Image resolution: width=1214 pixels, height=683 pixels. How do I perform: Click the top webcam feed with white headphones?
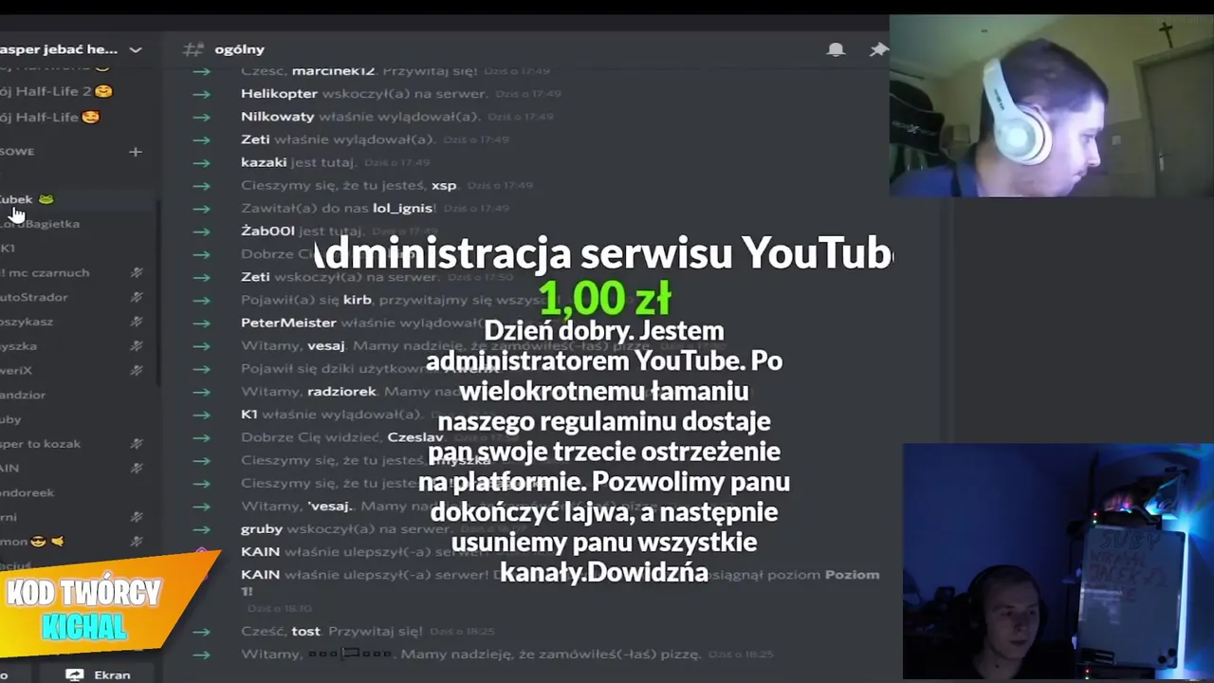(1052, 105)
